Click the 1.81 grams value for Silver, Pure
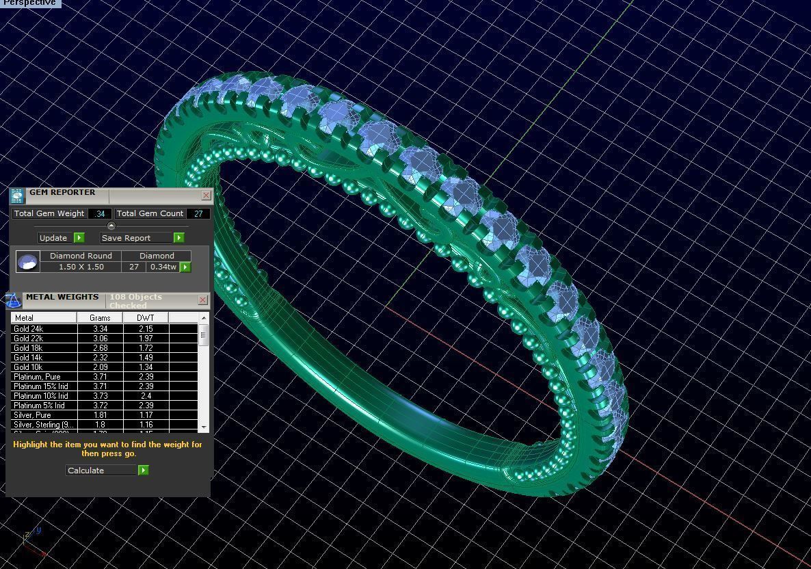Screen dimensions: 811x569 pyautogui.click(x=100, y=415)
